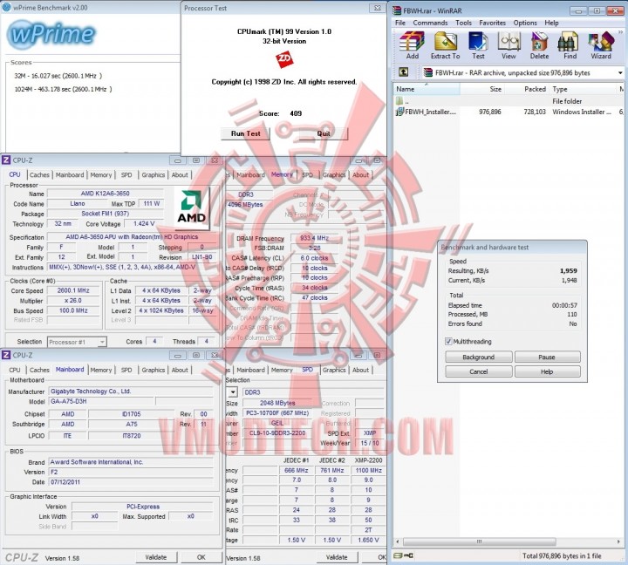
Task: Cancel the benchmark and hardware test
Action: (x=478, y=371)
